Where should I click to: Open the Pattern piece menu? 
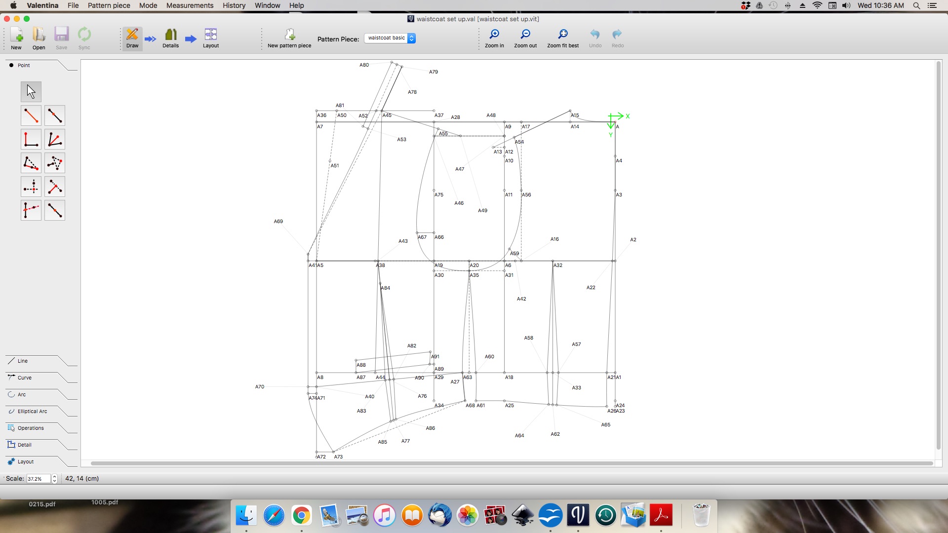point(109,5)
